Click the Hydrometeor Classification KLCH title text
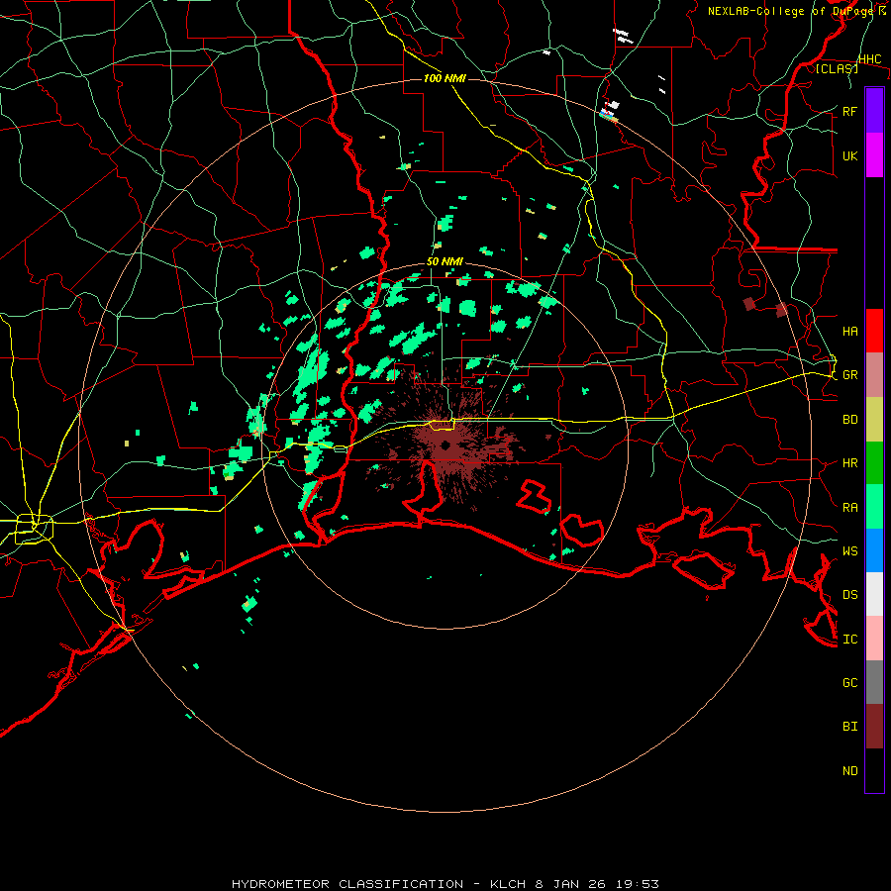The height and width of the screenshot is (891, 891). pos(445,884)
